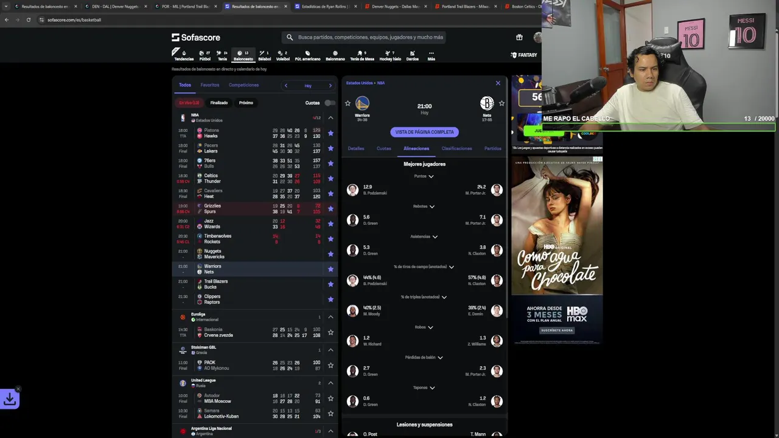Viewport: 779px width, 438px height.
Task: Open M. Porter Jr.'s points leader avatar
Action: click(497, 190)
